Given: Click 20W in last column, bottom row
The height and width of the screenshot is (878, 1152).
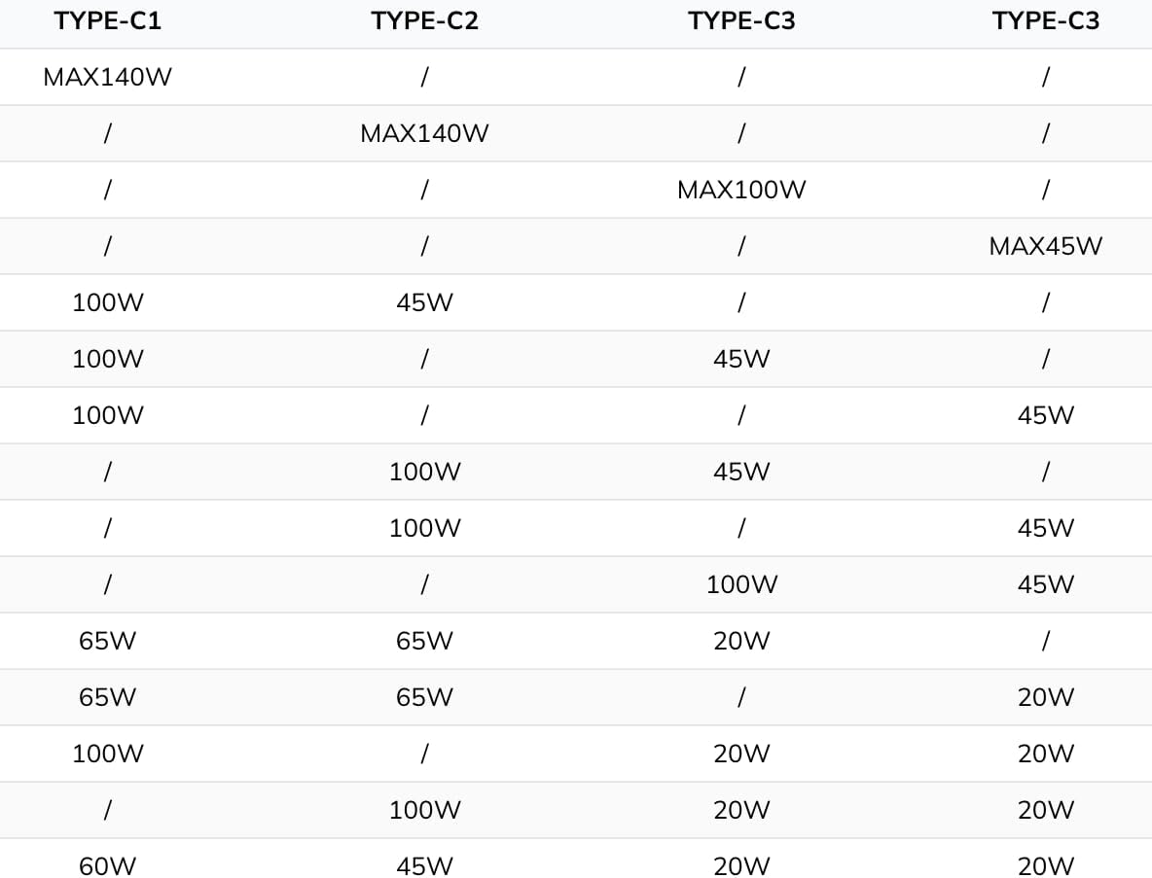Looking at the screenshot, I should (1045, 866).
